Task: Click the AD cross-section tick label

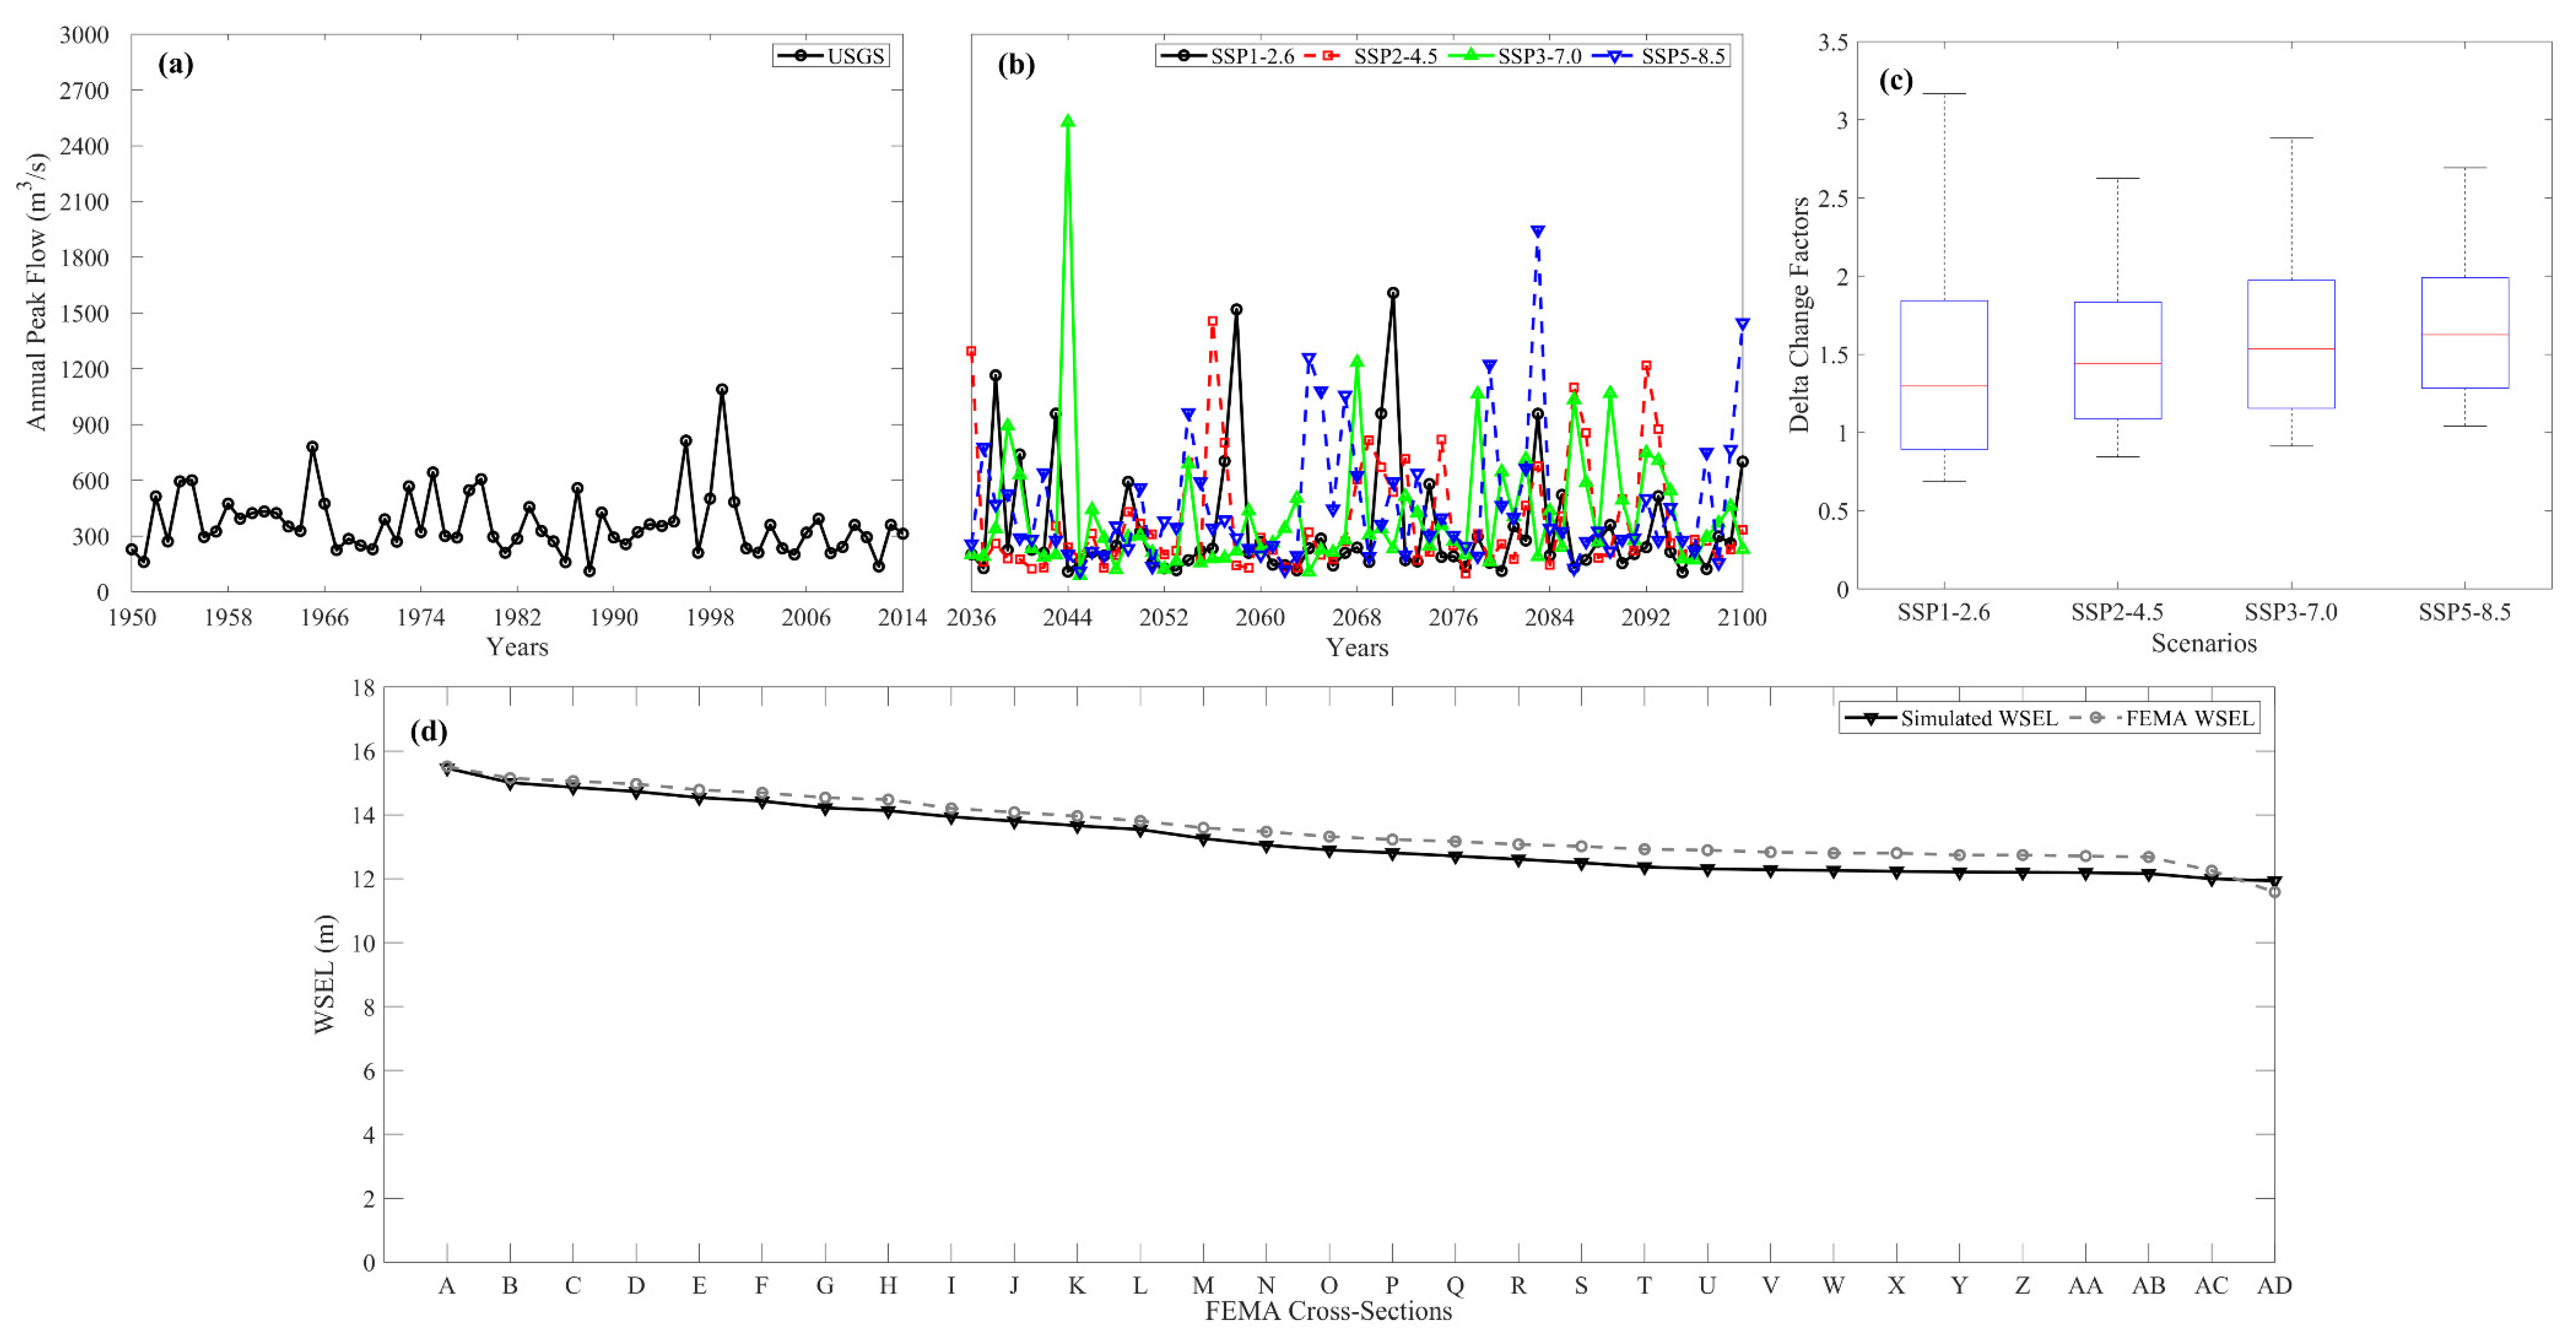Action: [2274, 1286]
